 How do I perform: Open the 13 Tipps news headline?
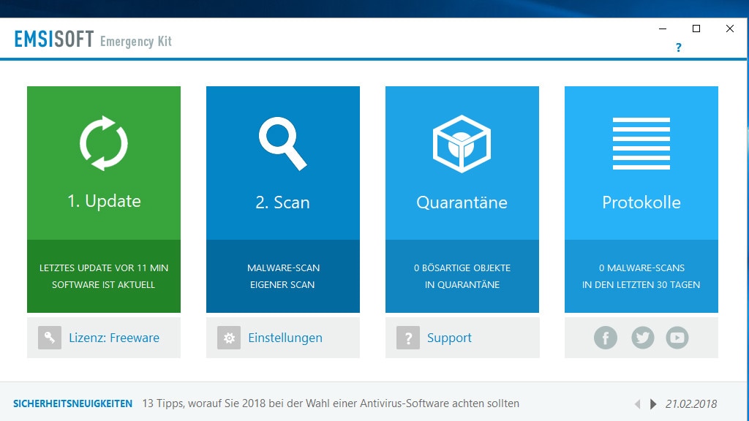click(331, 403)
